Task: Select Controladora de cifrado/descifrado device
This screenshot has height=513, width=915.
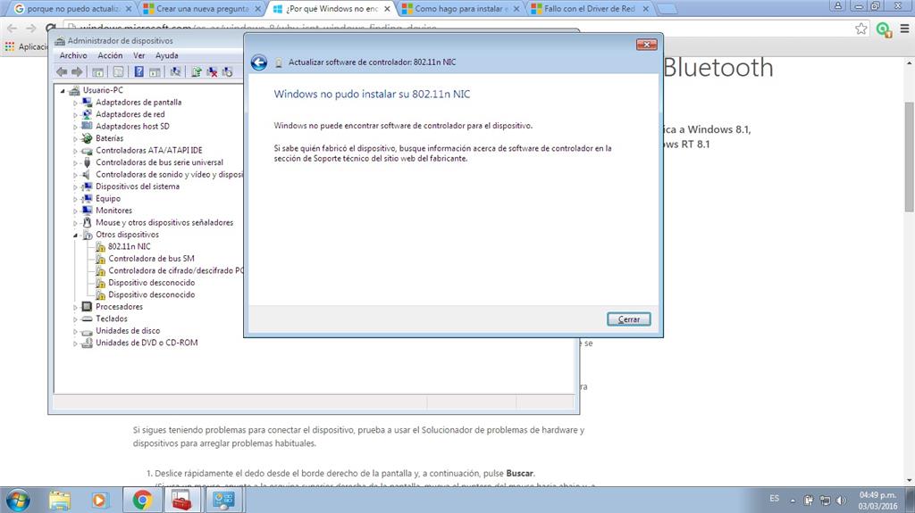Action: coord(169,270)
